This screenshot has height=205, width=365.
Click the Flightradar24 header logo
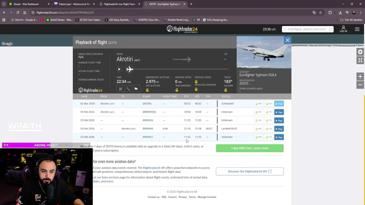click(x=182, y=29)
